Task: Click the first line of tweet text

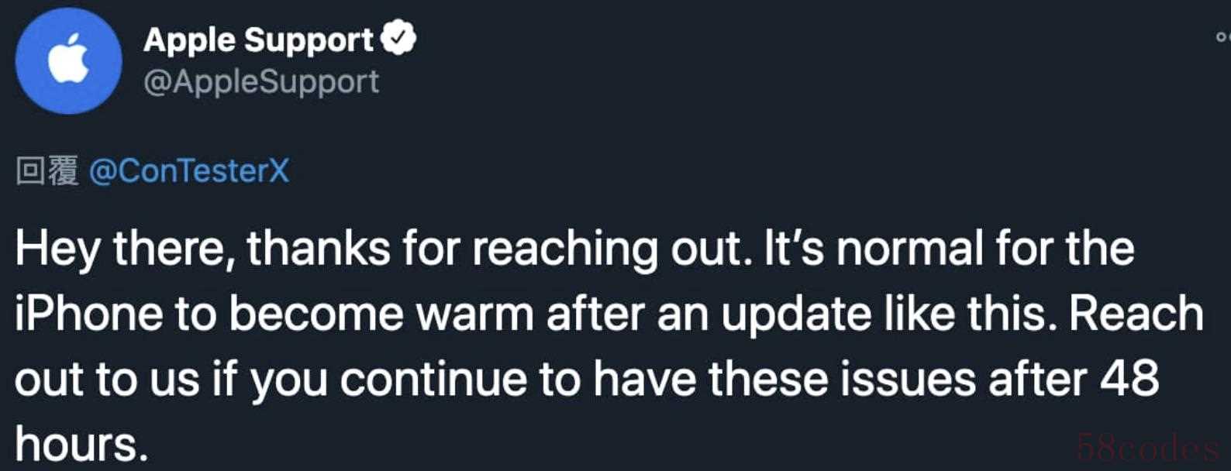Action: 574,249
